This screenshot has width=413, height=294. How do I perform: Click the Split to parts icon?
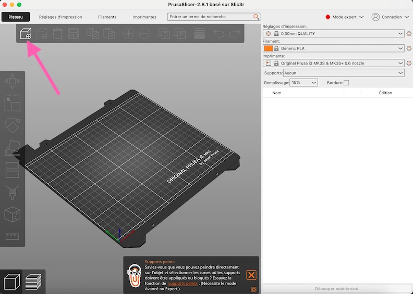[180, 33]
